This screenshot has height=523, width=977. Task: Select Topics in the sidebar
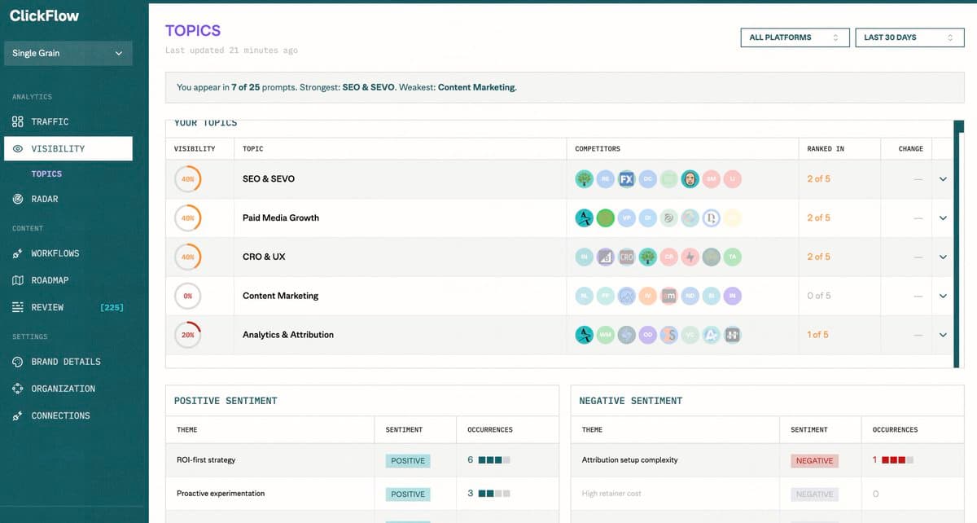(46, 174)
